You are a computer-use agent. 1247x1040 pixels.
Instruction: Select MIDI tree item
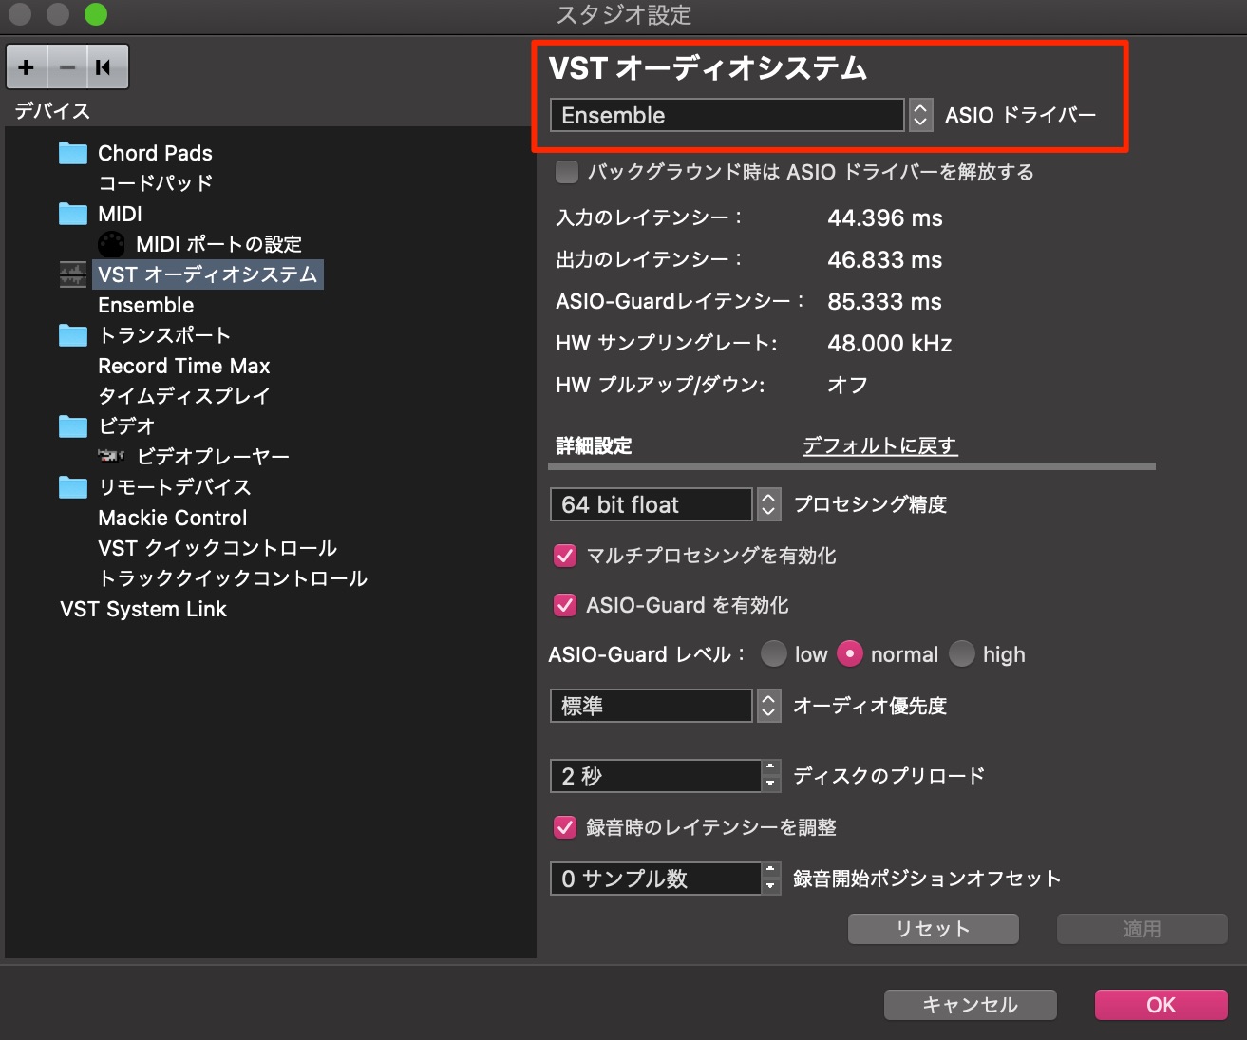[x=120, y=214]
